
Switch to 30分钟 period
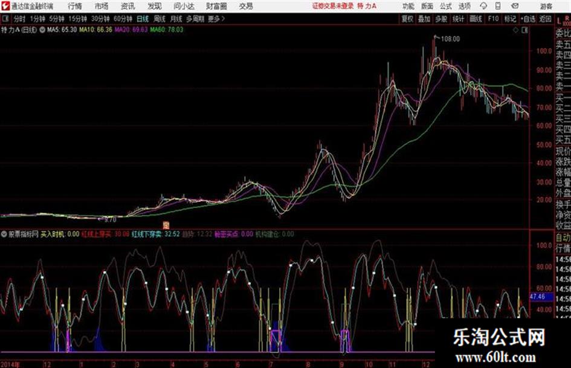point(100,19)
